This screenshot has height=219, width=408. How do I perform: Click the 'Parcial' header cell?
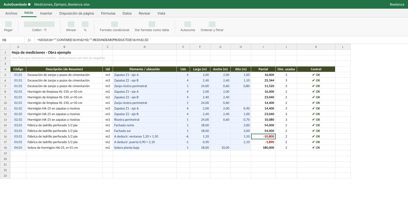(x=263, y=69)
